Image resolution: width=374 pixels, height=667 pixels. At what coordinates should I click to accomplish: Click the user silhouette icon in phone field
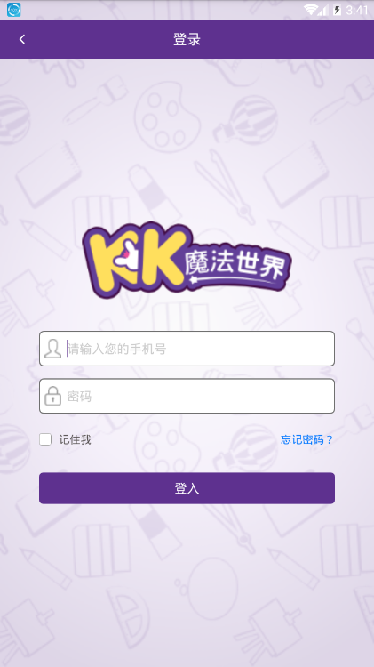pyautogui.click(x=53, y=349)
